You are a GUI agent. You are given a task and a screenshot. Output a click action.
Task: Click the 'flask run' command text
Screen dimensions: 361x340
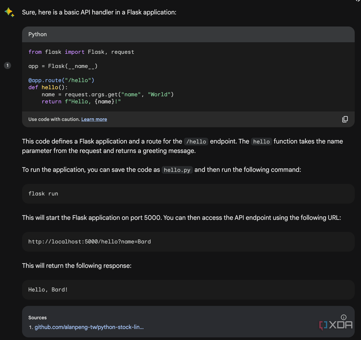point(43,194)
